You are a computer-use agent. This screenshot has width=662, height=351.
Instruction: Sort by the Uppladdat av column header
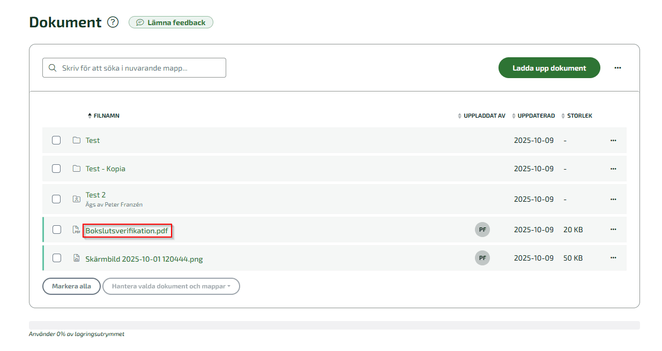481,116
